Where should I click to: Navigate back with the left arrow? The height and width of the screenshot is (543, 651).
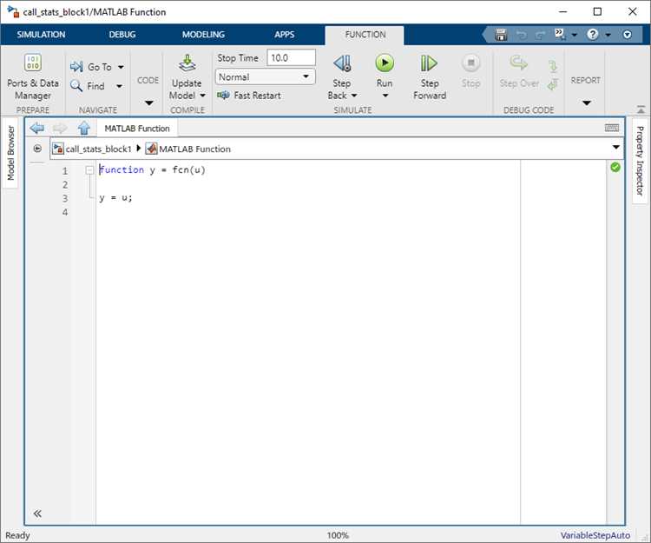37,128
